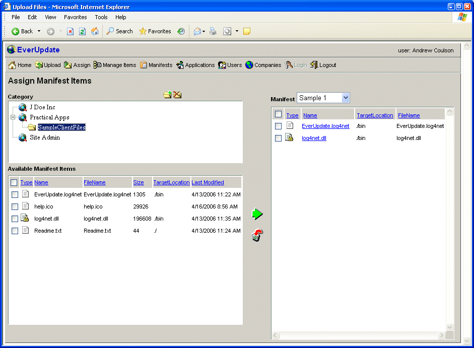474x348 pixels.
Task: Open the View menu
Action: pyautogui.click(x=50, y=17)
